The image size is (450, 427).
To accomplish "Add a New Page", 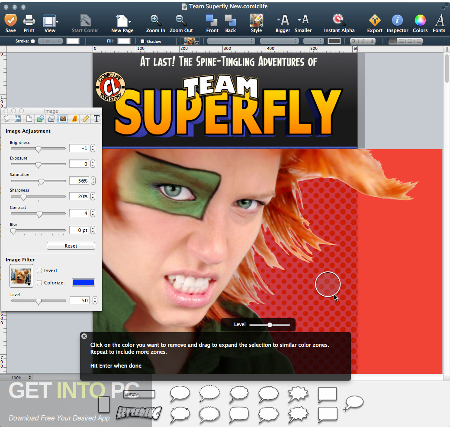I will 122,23.
